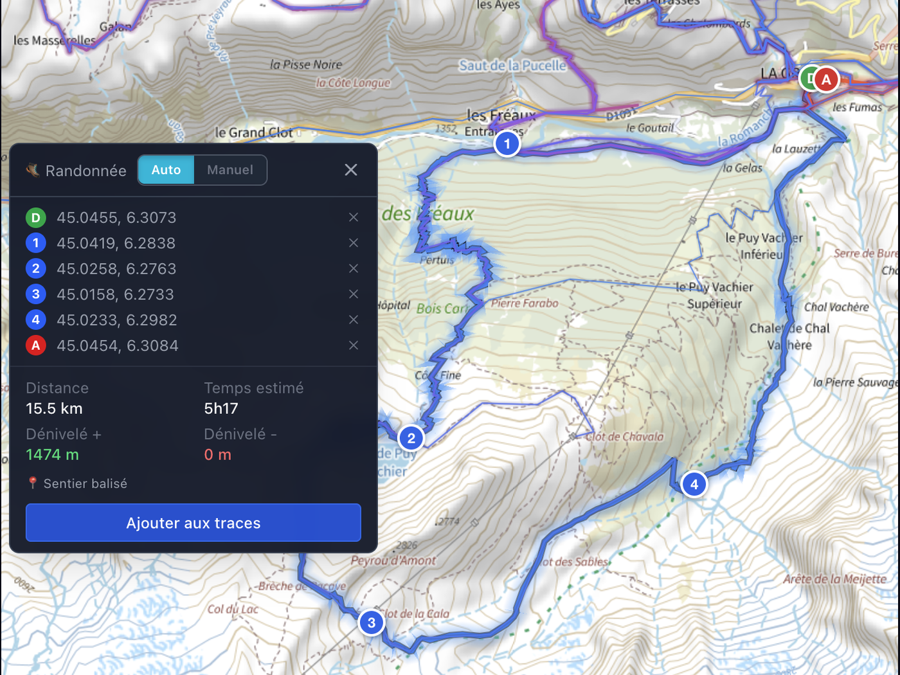Delete the arrival point A from the list

(x=354, y=345)
